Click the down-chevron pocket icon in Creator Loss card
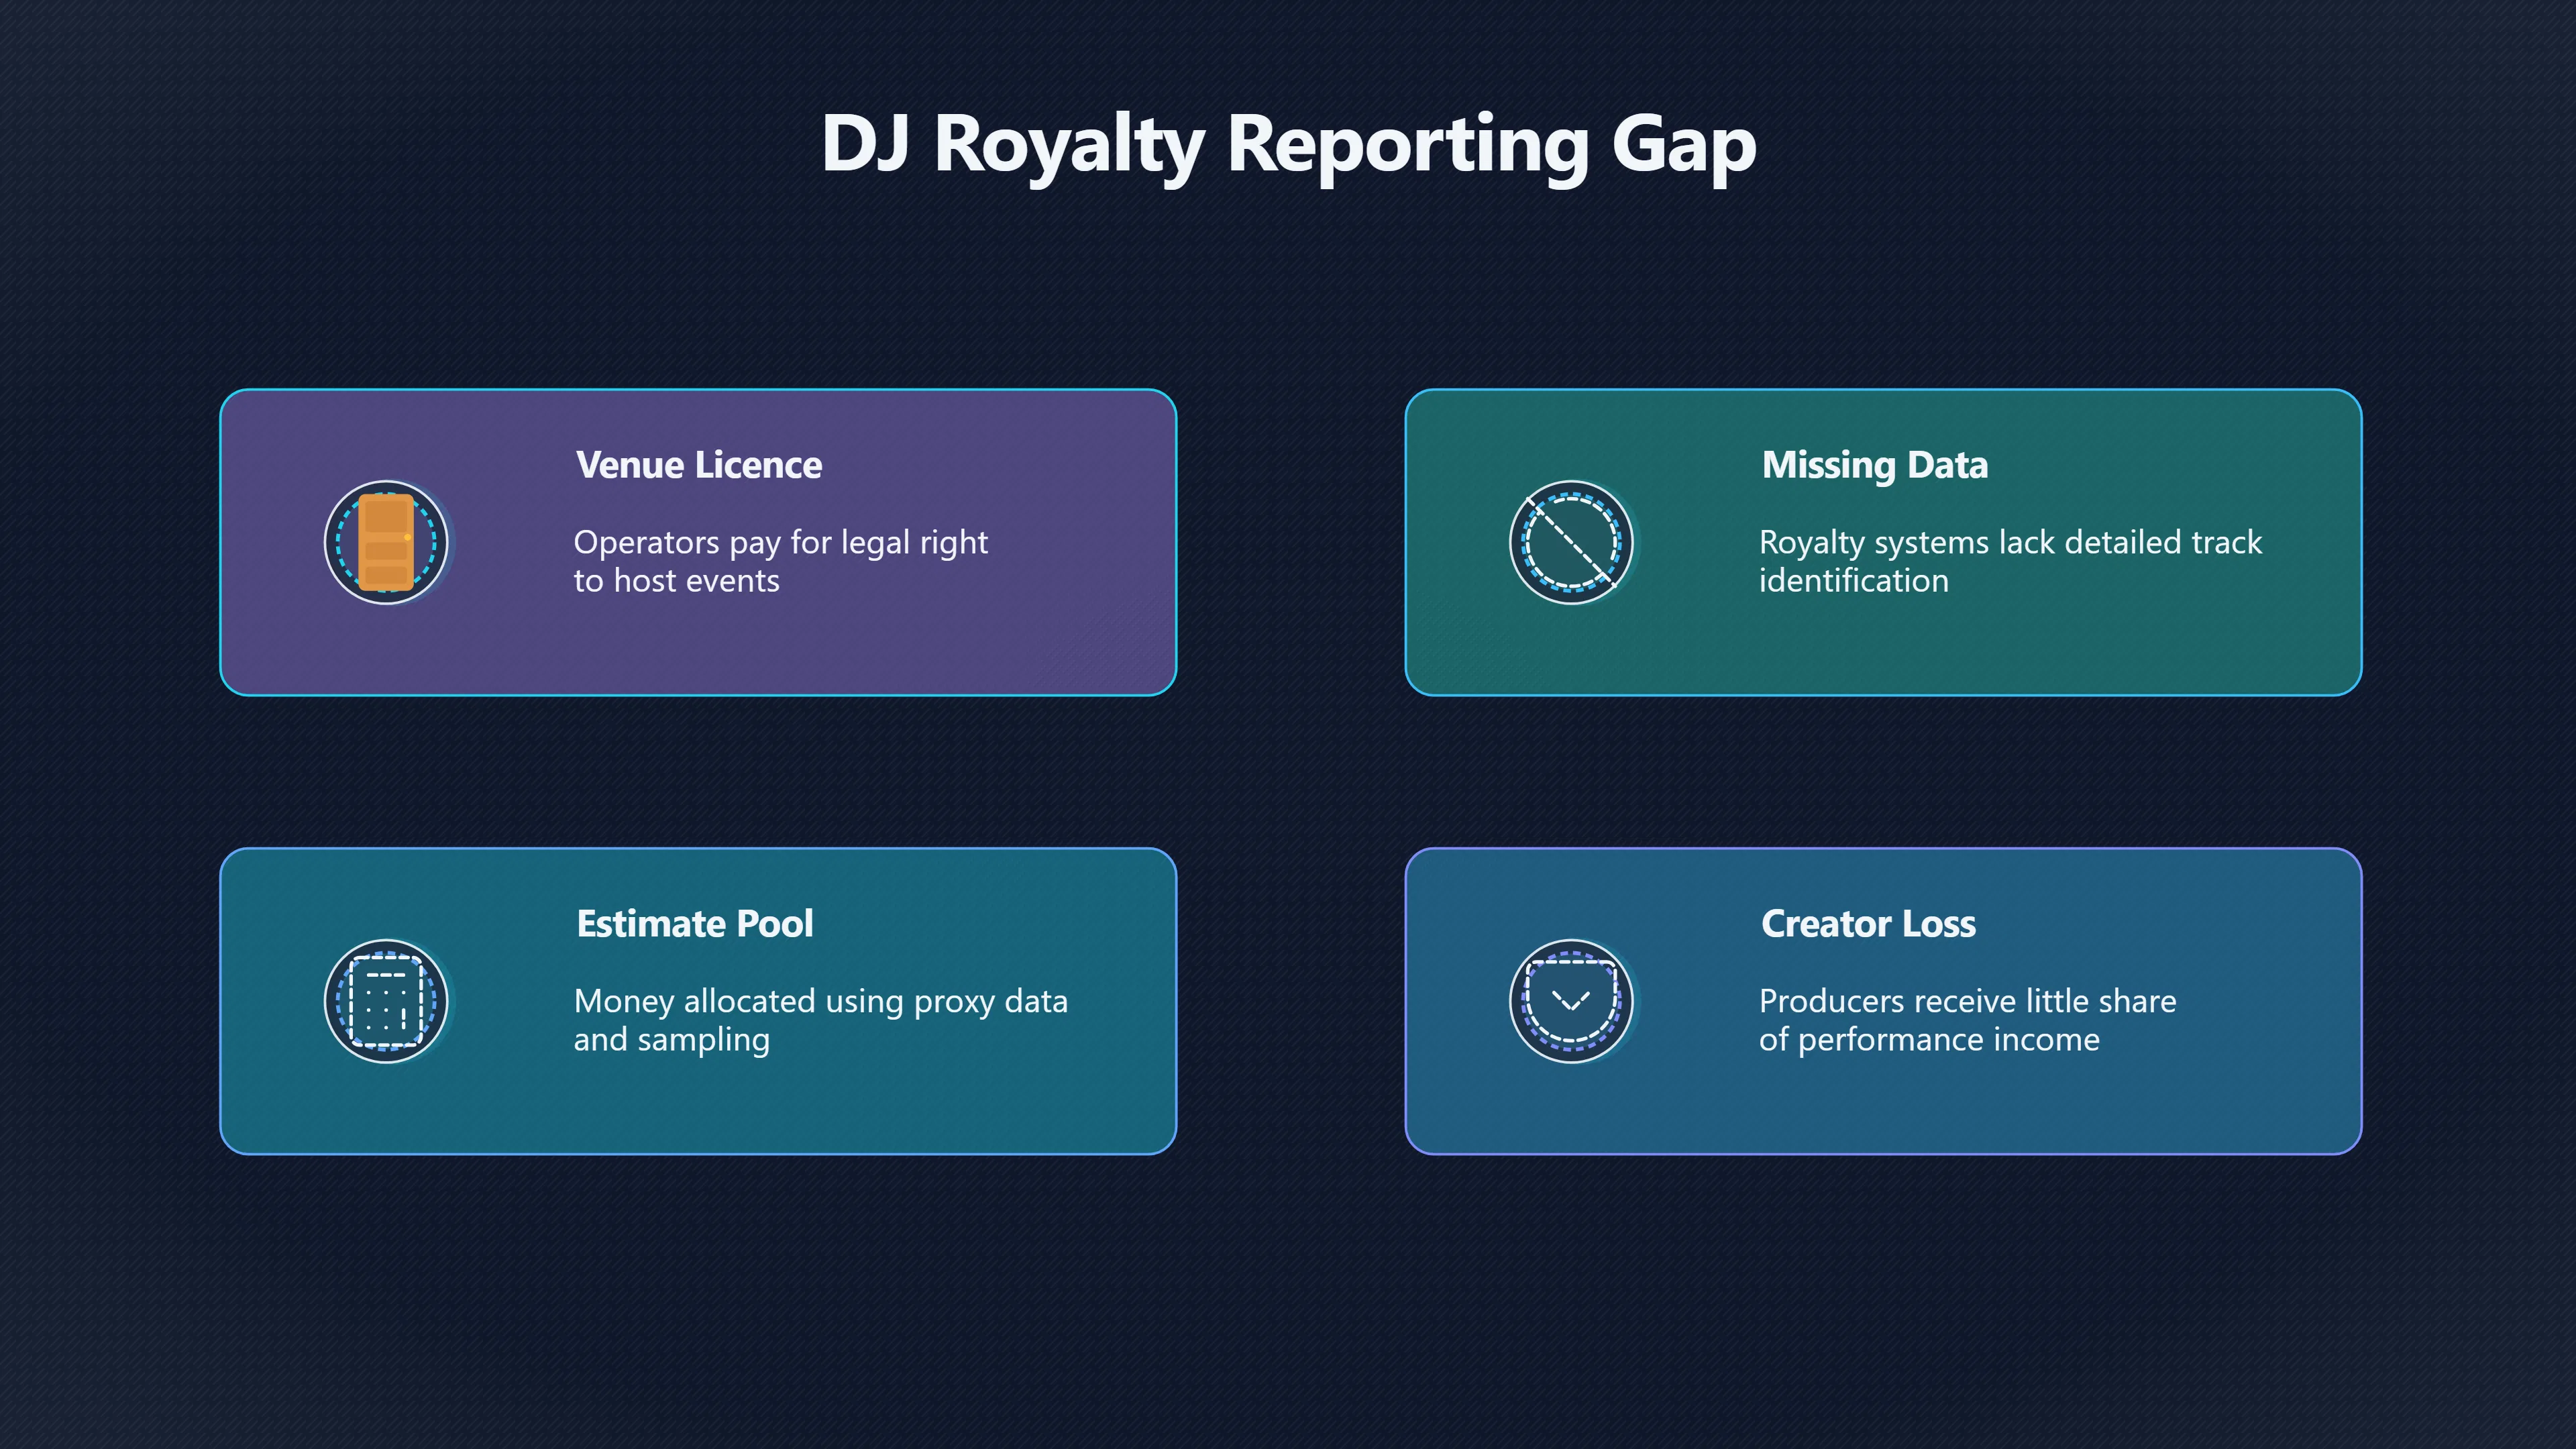2576x1449 pixels. click(1571, 1001)
